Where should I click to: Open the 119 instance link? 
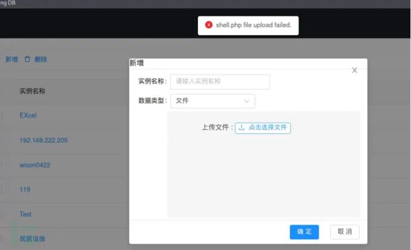click(25, 189)
